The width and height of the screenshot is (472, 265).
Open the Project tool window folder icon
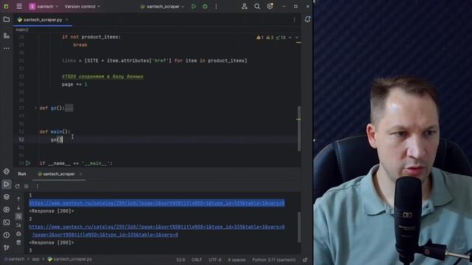[7, 20]
